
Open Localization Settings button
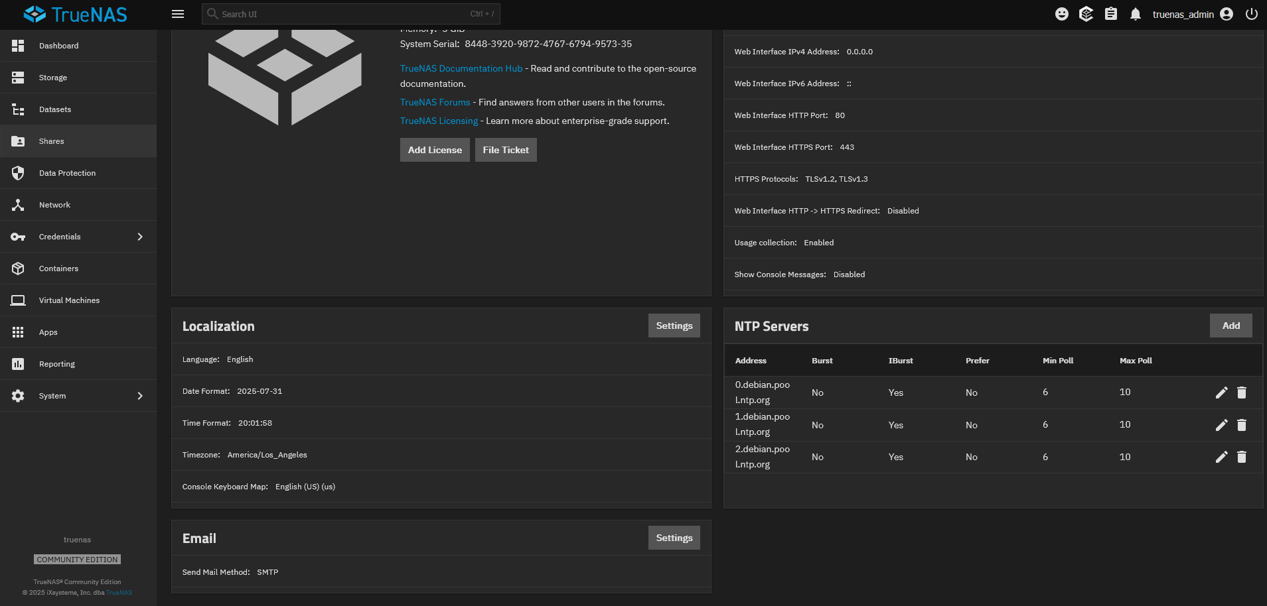pos(674,326)
